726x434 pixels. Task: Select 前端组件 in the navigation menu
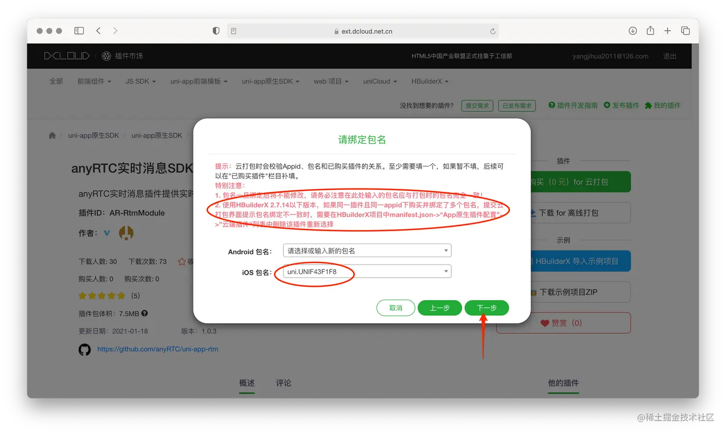(x=94, y=81)
